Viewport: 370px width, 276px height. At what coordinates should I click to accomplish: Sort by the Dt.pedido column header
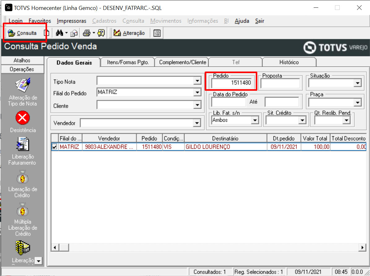pyautogui.click(x=284, y=138)
